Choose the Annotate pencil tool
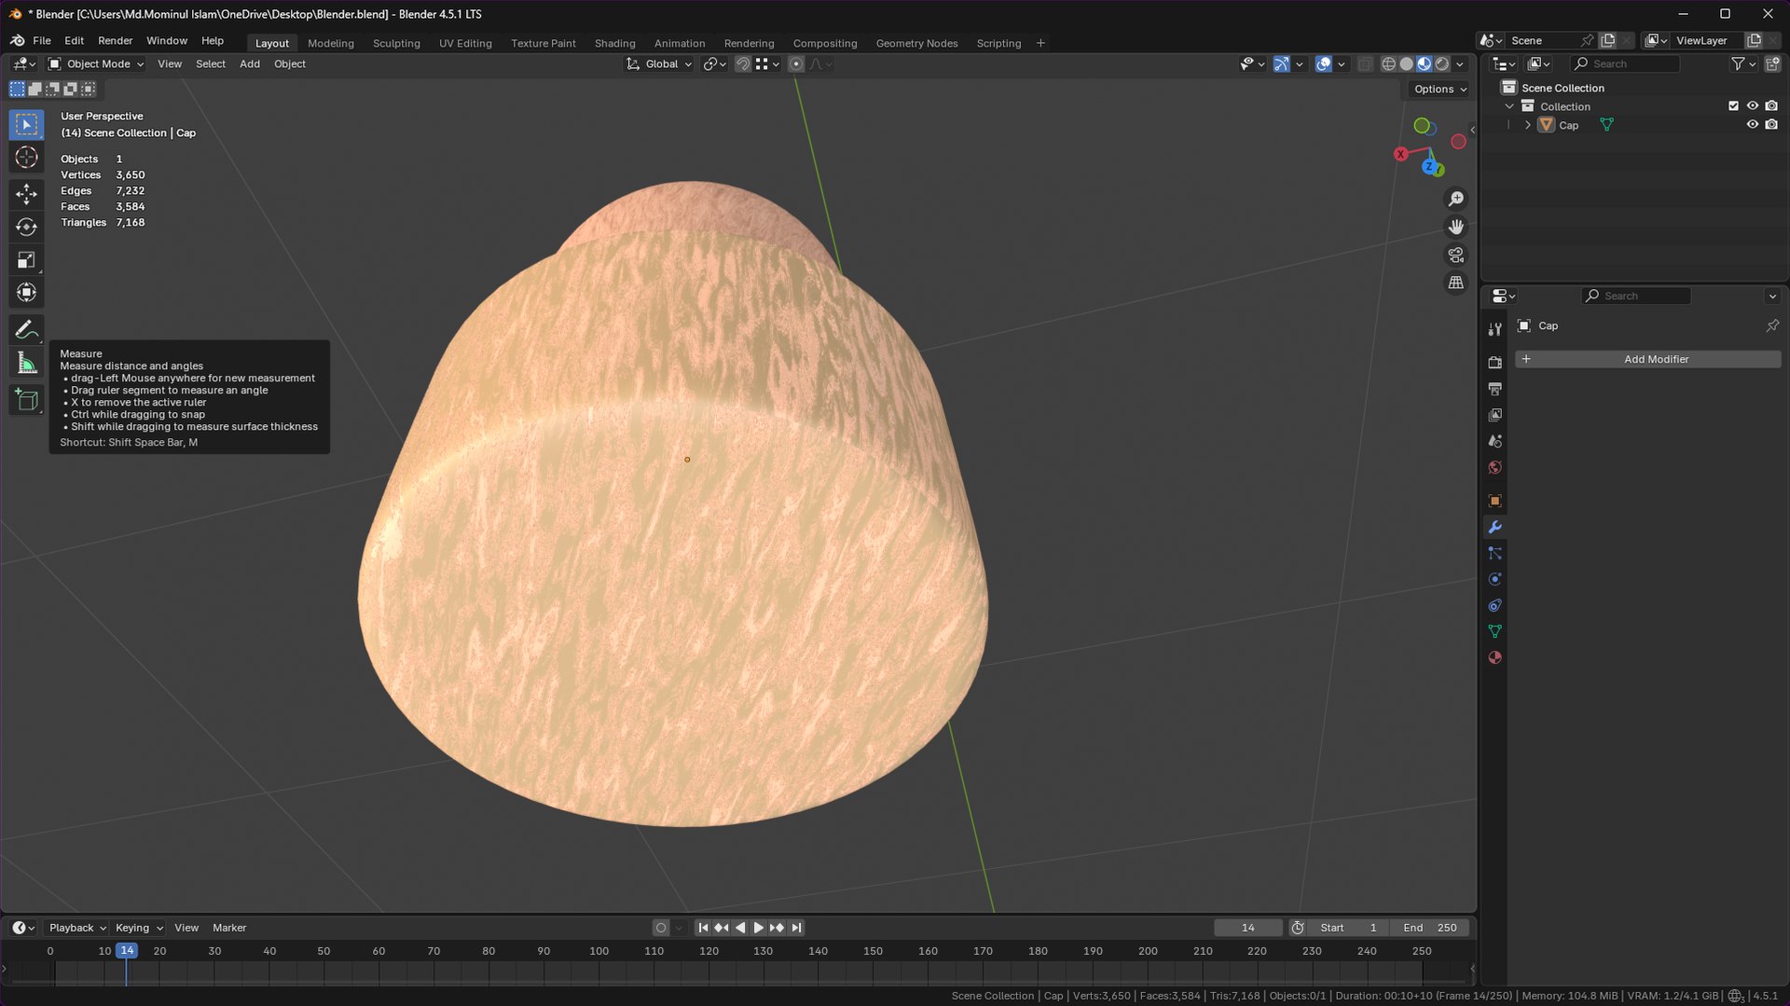Image resolution: width=1790 pixels, height=1006 pixels. click(26, 330)
